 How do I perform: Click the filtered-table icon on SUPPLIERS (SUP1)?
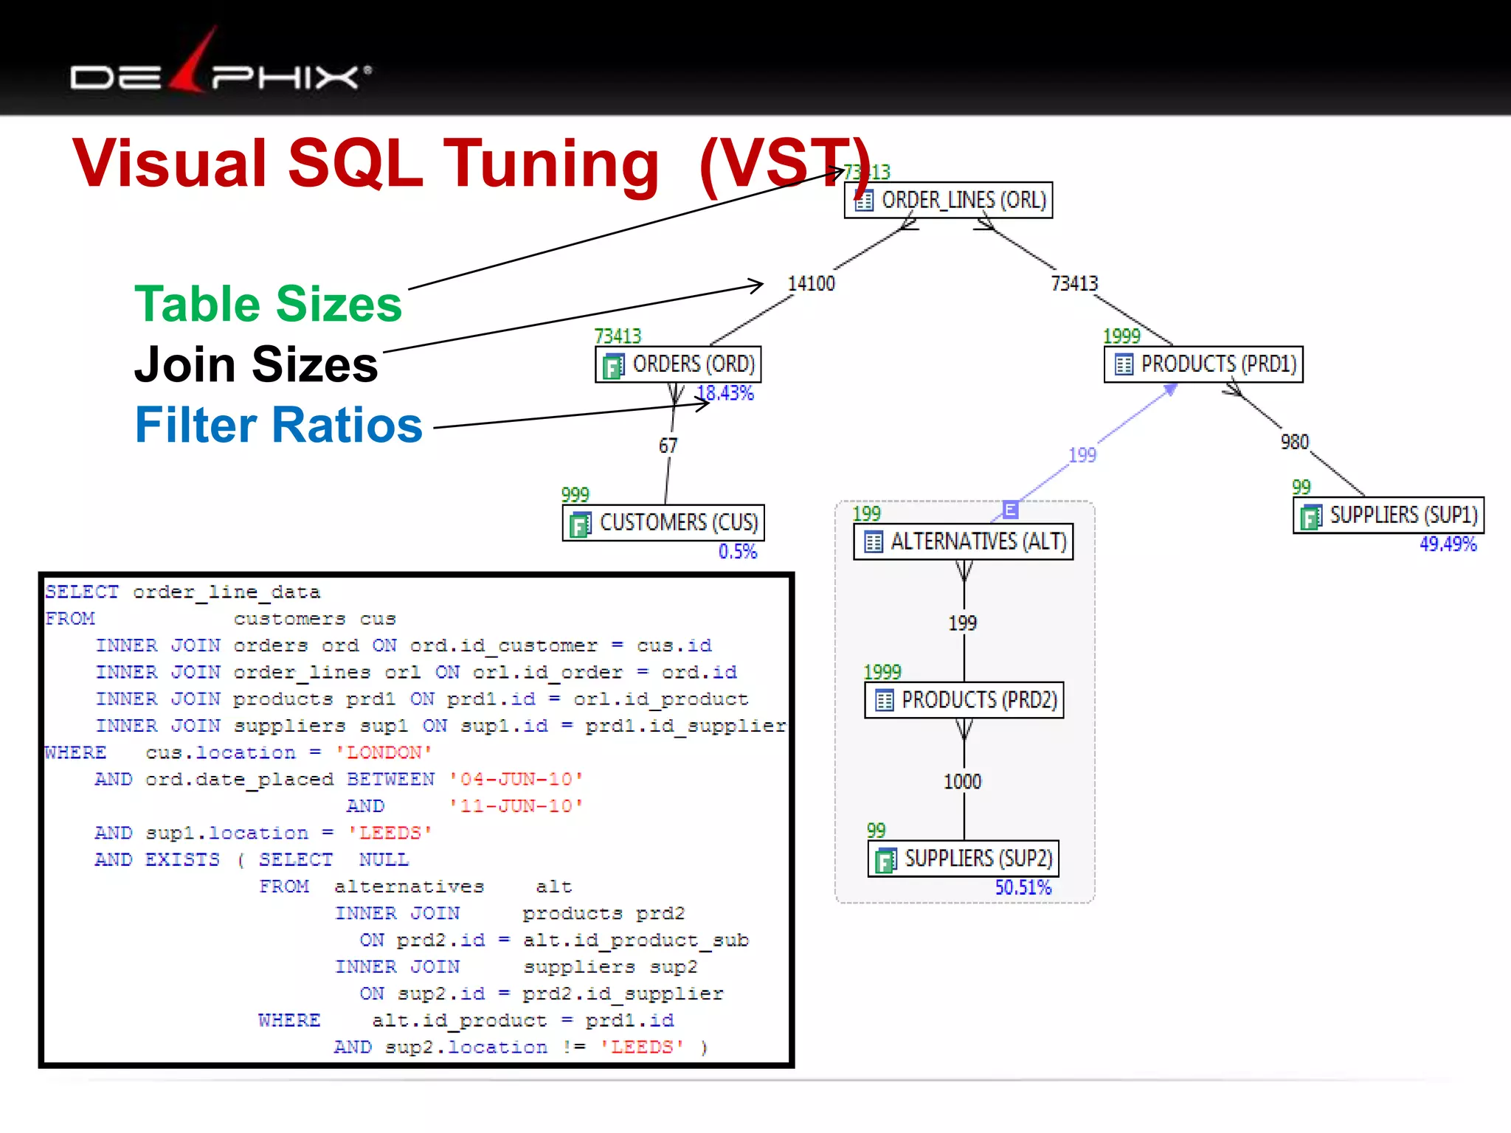point(1311,516)
